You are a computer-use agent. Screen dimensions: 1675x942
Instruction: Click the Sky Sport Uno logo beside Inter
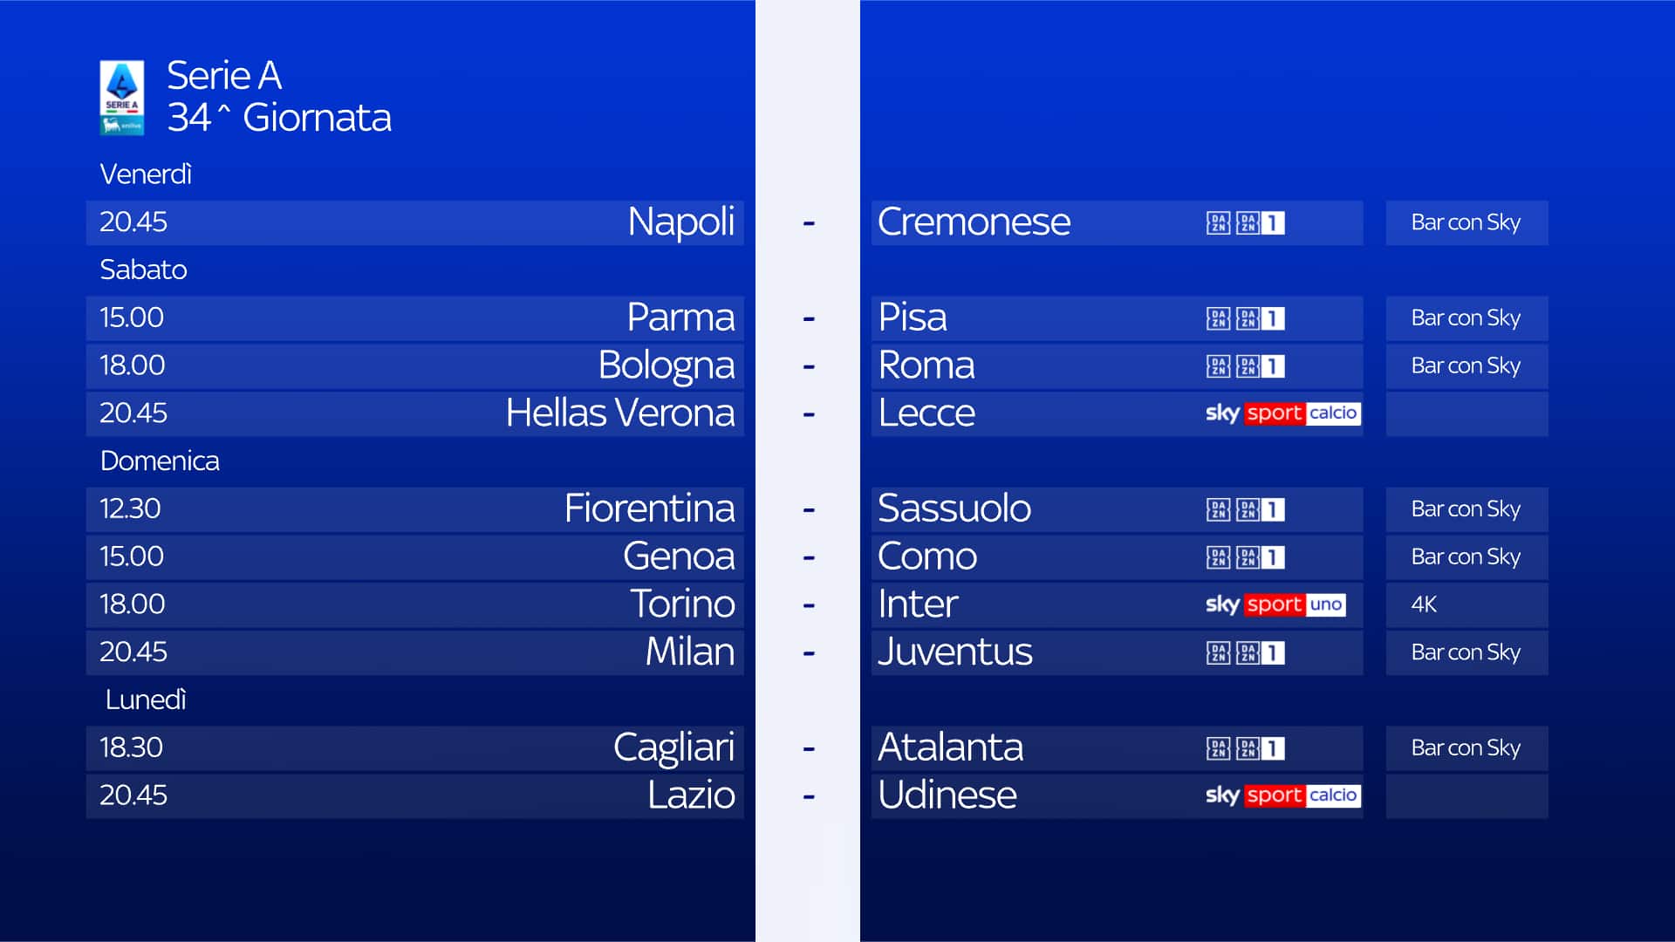click(1275, 604)
